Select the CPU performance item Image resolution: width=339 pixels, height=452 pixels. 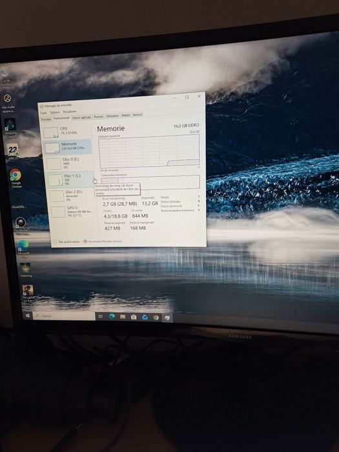pyautogui.click(x=67, y=132)
